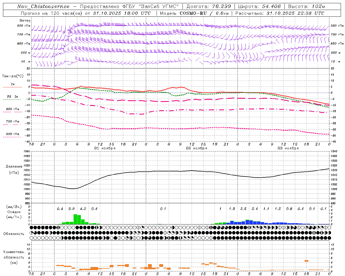Click the 'Конвективн.' convective cloud label
Viewport: 345px width, 276px height.
(x=14, y=252)
